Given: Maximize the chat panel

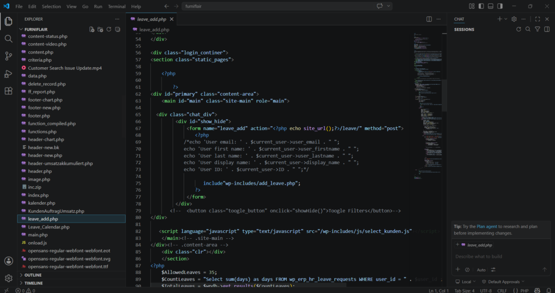Looking at the screenshot, I should tap(537, 19).
